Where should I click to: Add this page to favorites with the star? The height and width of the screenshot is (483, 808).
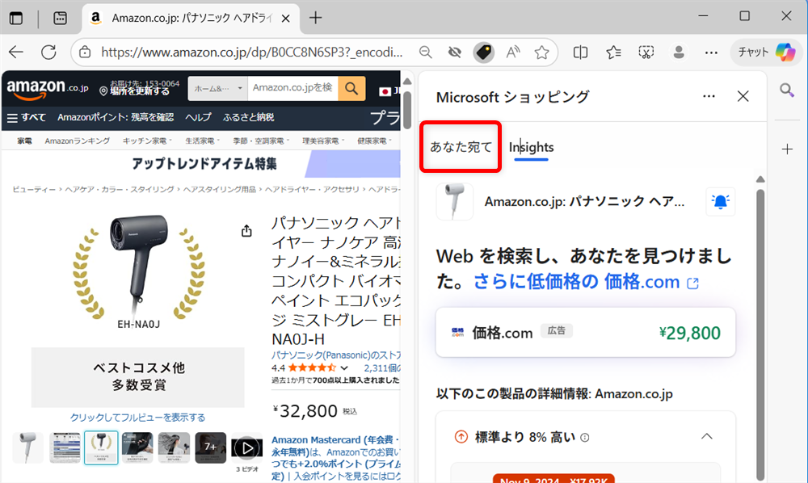click(x=542, y=51)
